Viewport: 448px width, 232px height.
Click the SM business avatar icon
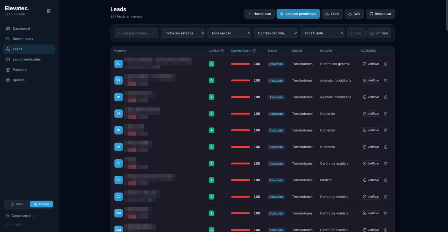coord(118,213)
